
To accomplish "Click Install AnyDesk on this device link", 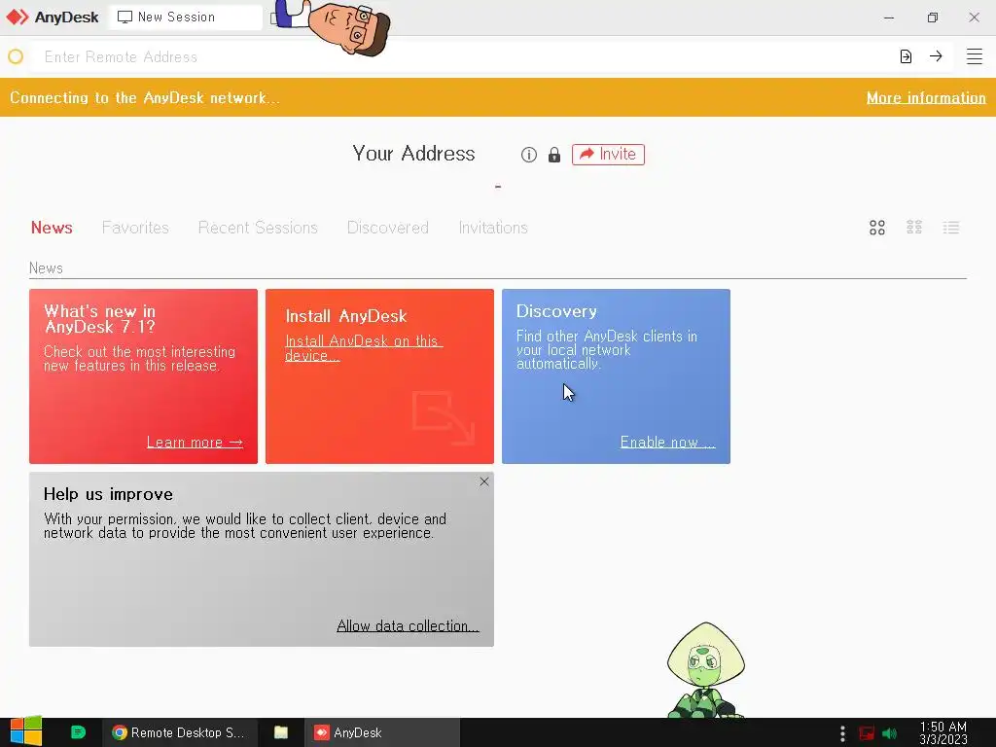I will (x=364, y=348).
